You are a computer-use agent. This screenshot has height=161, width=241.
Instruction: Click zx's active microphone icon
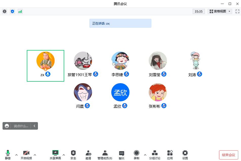click(48, 74)
